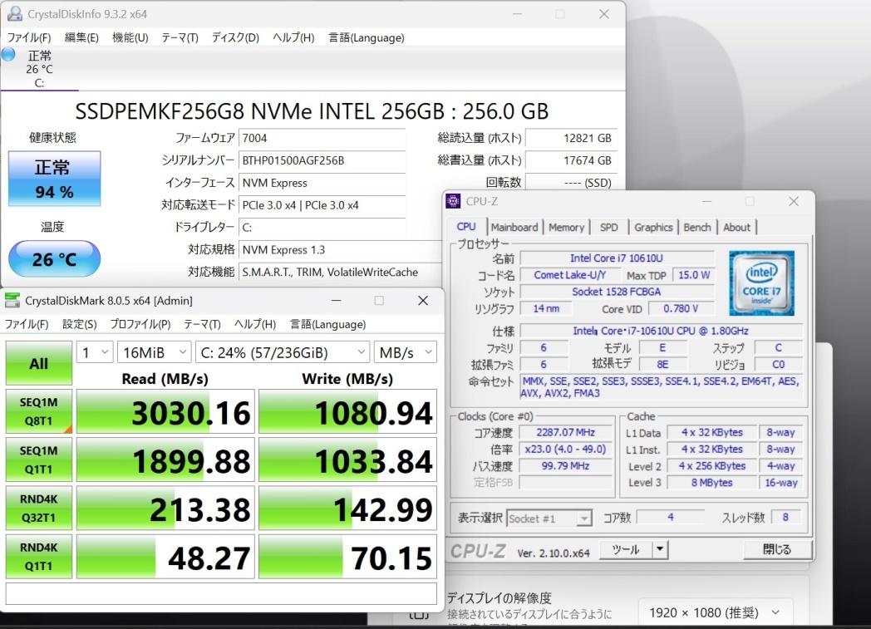Click the CrystalDiskMark title bar app icon
The width and height of the screenshot is (871, 629).
[x=12, y=300]
